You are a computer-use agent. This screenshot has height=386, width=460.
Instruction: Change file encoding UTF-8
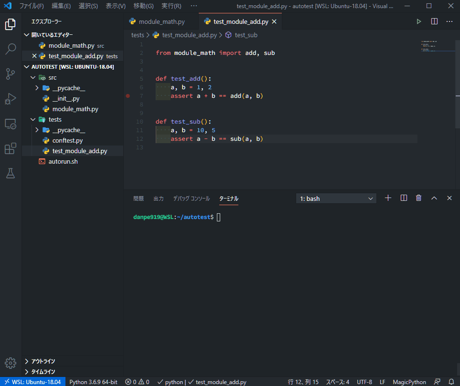[364, 382]
